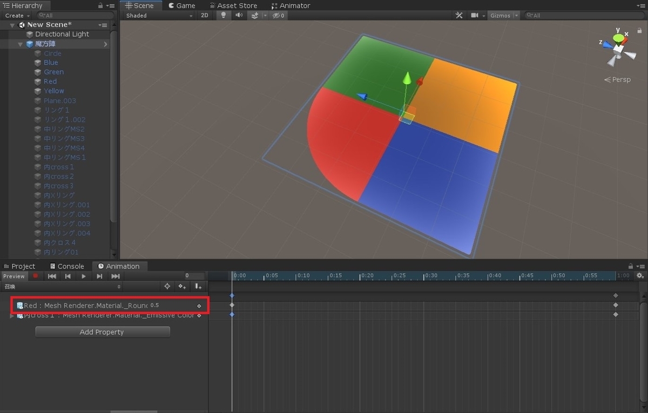Open the Hierarchy Create dropdown
Viewport: 648px width, 413px height.
coord(18,16)
